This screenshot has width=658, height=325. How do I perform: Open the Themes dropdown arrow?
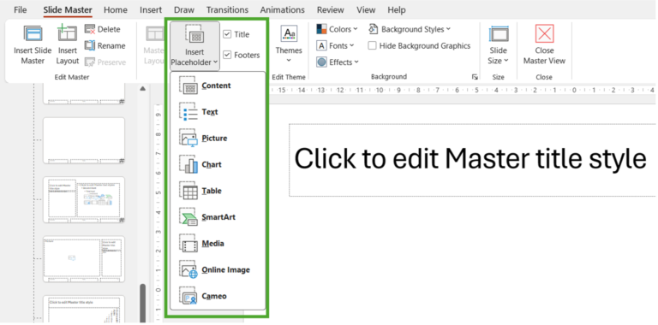pos(289,61)
